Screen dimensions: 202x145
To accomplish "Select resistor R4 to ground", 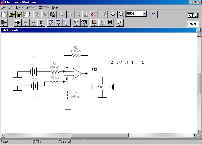I will pos(68,94).
